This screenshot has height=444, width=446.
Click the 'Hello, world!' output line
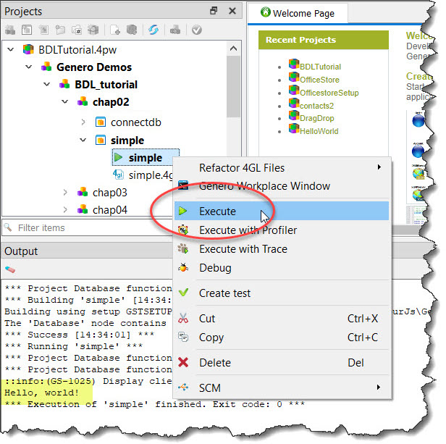tap(41, 393)
